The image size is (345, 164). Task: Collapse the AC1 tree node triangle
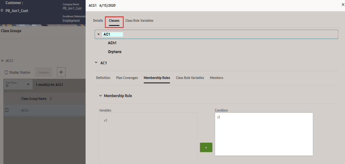coord(99,35)
